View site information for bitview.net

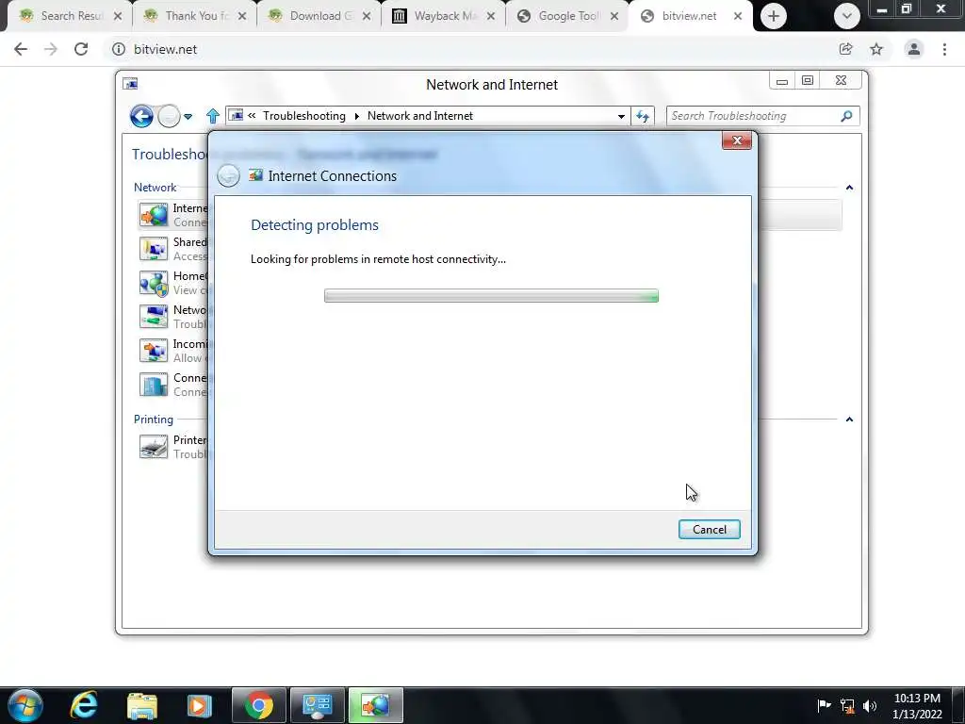[118, 49]
